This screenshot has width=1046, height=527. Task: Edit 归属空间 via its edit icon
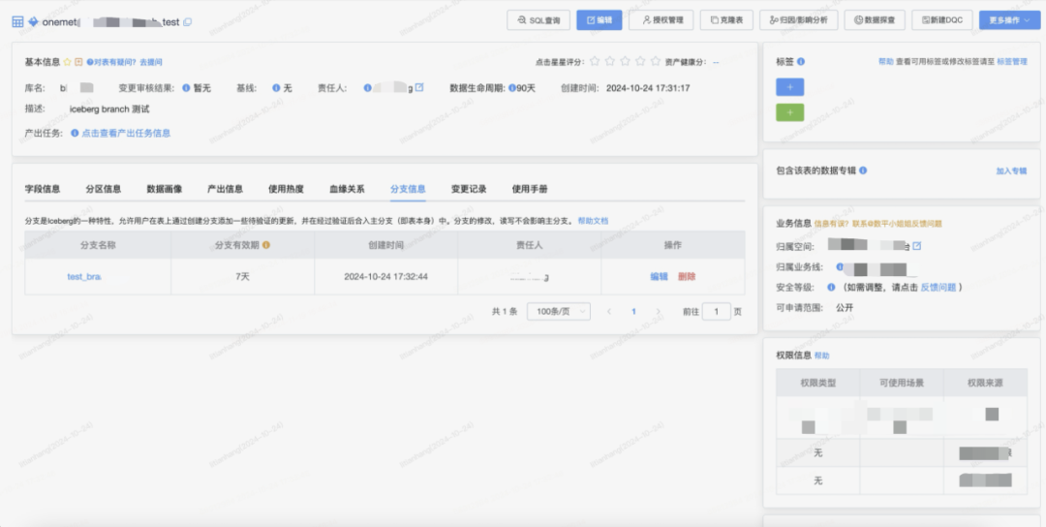(917, 247)
